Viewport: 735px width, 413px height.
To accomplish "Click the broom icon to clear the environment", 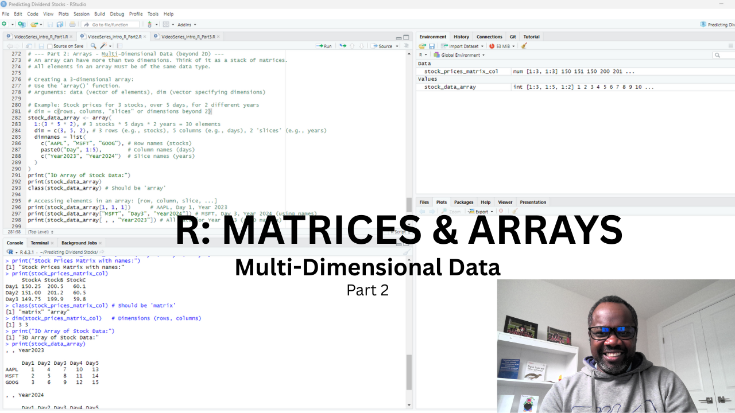I will [x=523, y=46].
